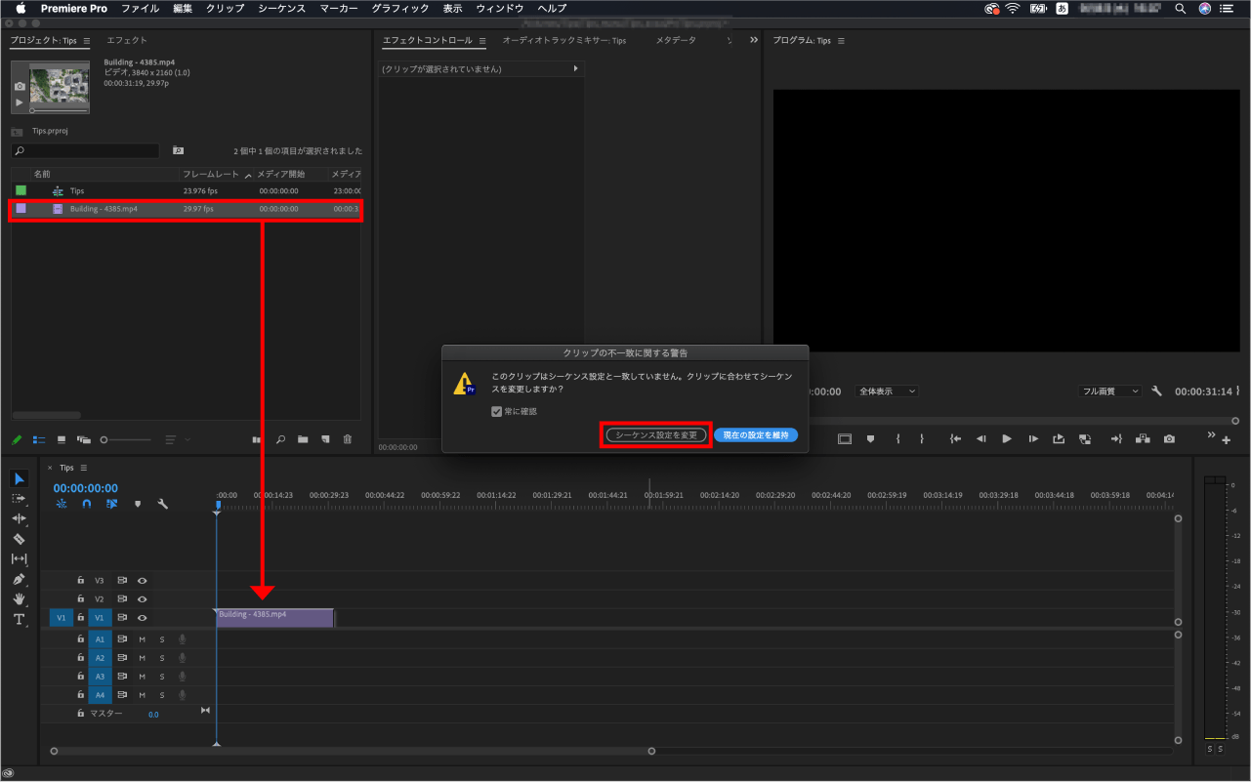The height and width of the screenshot is (782, 1251).
Task: Click 現在の設定を維持 button
Action: point(756,434)
